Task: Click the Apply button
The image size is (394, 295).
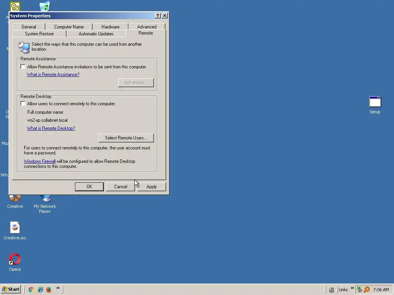Action: 152,187
